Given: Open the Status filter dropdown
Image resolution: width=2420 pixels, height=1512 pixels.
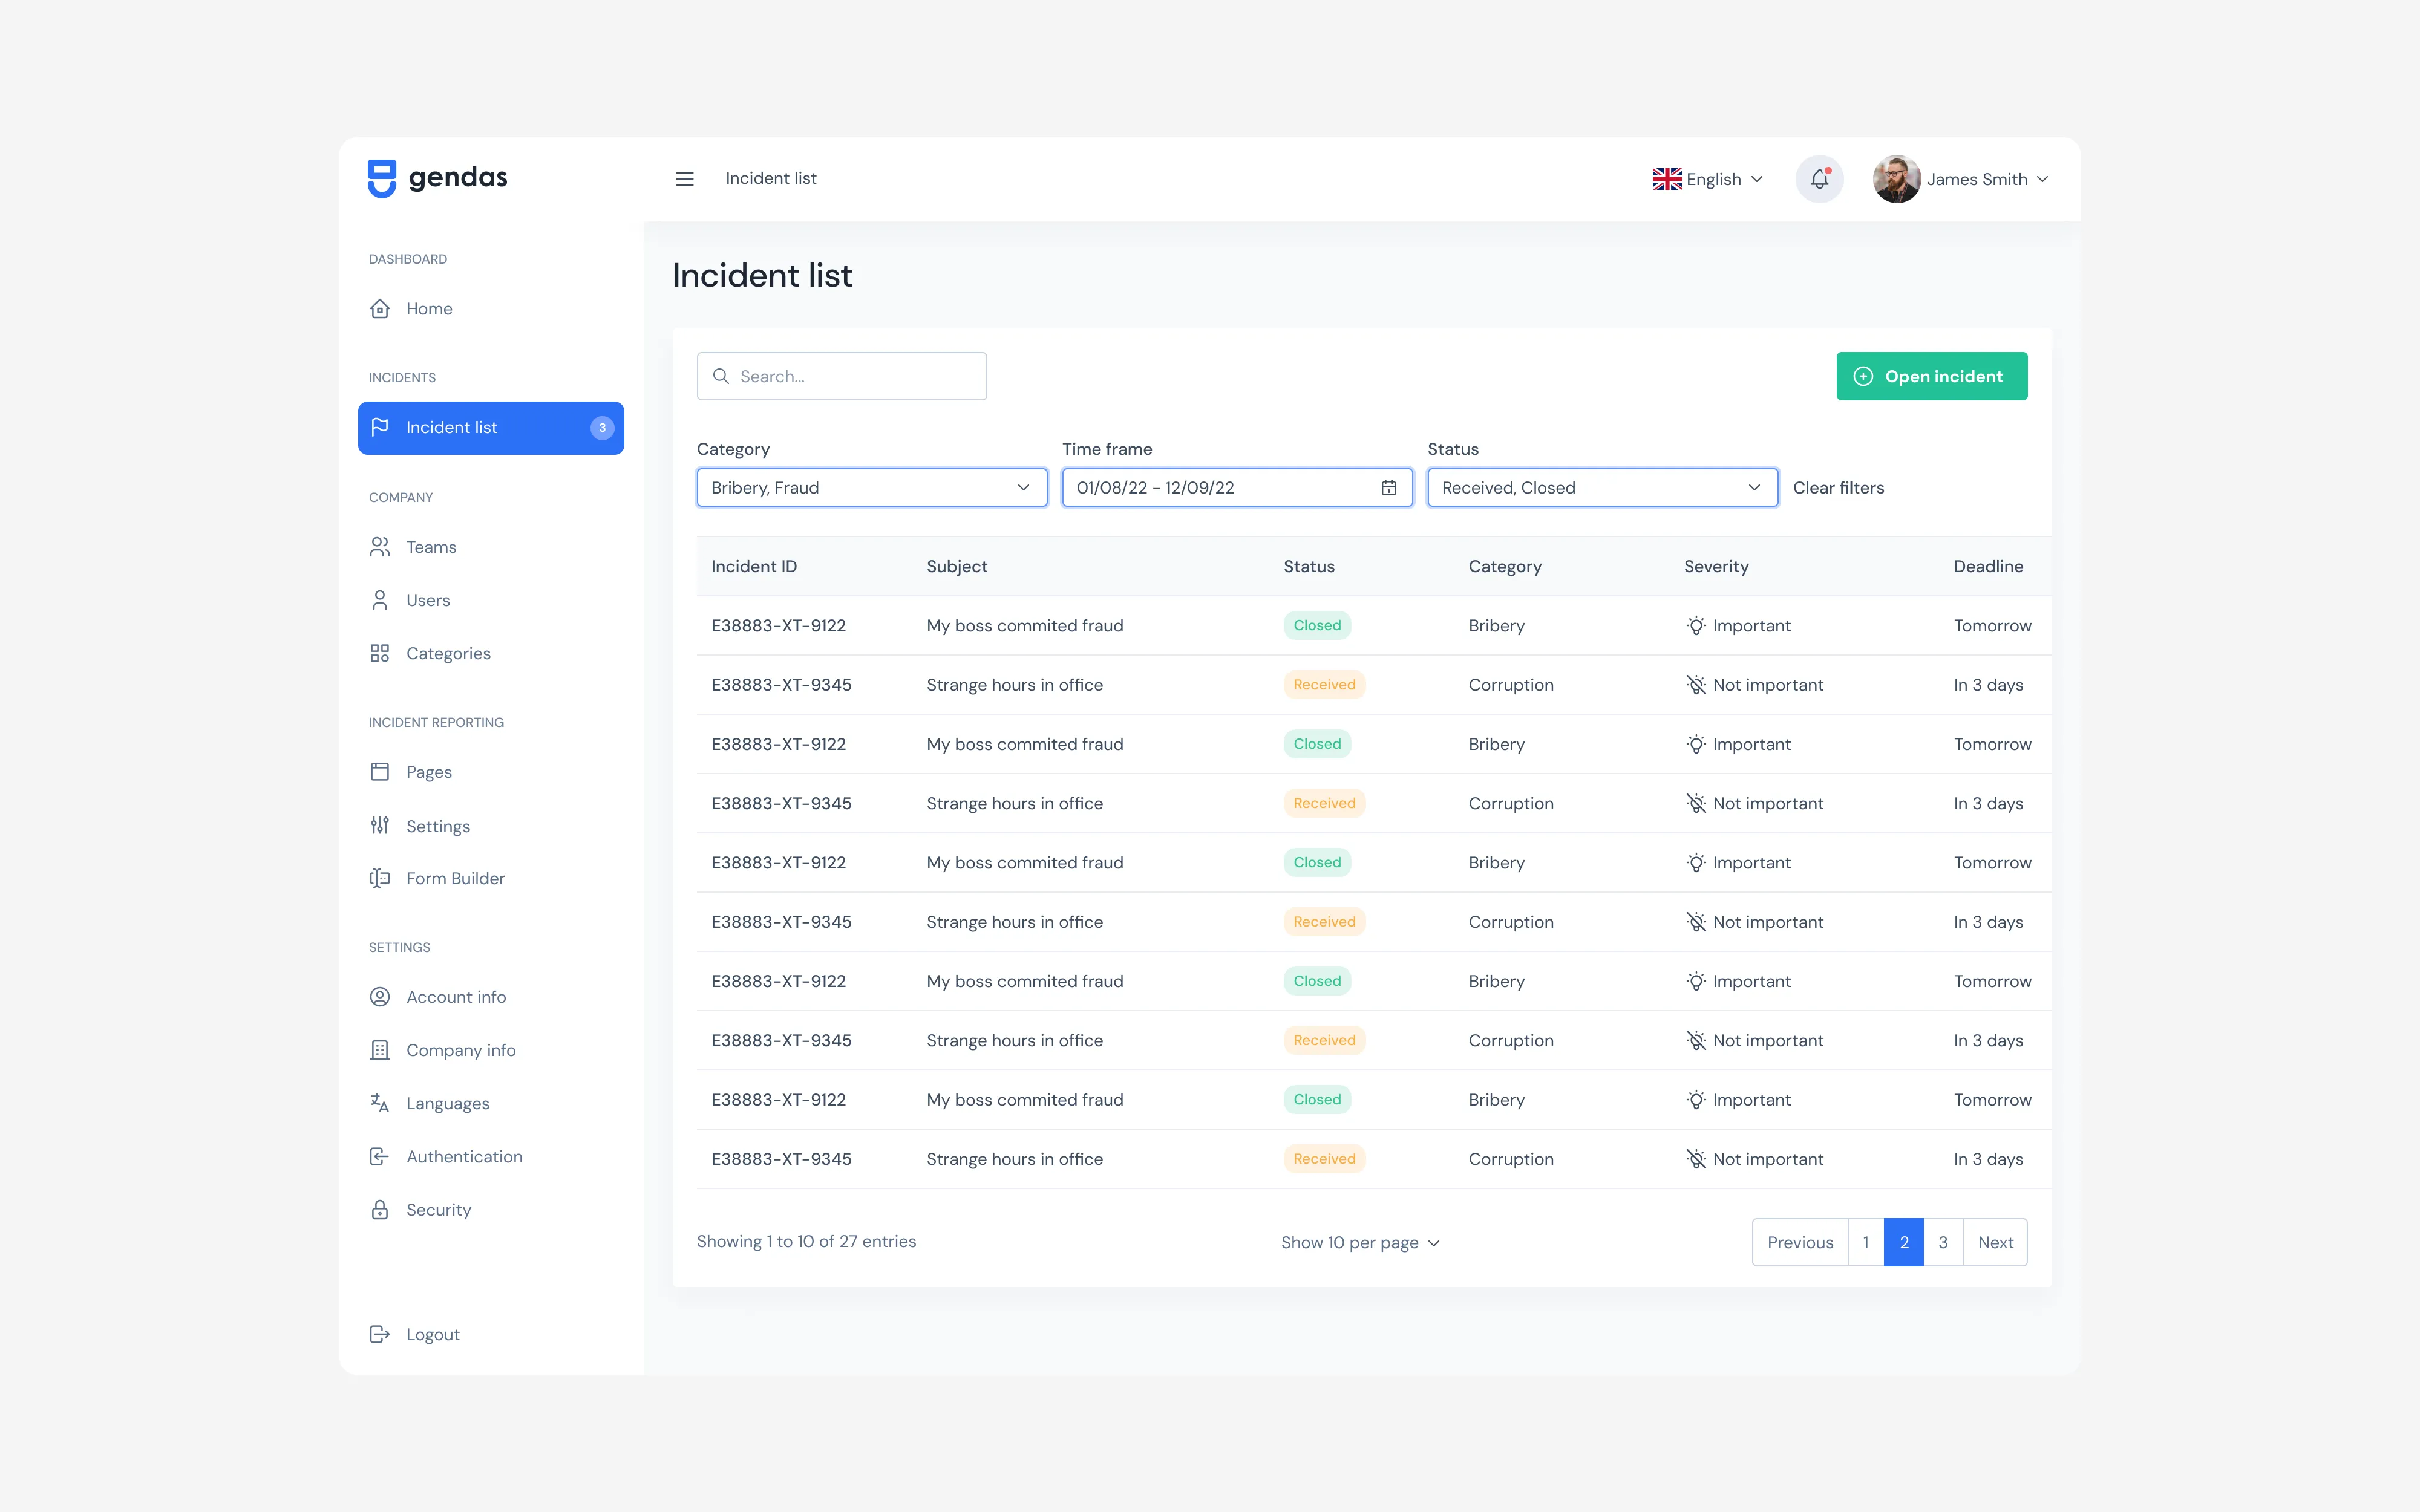Looking at the screenshot, I should (x=1602, y=488).
